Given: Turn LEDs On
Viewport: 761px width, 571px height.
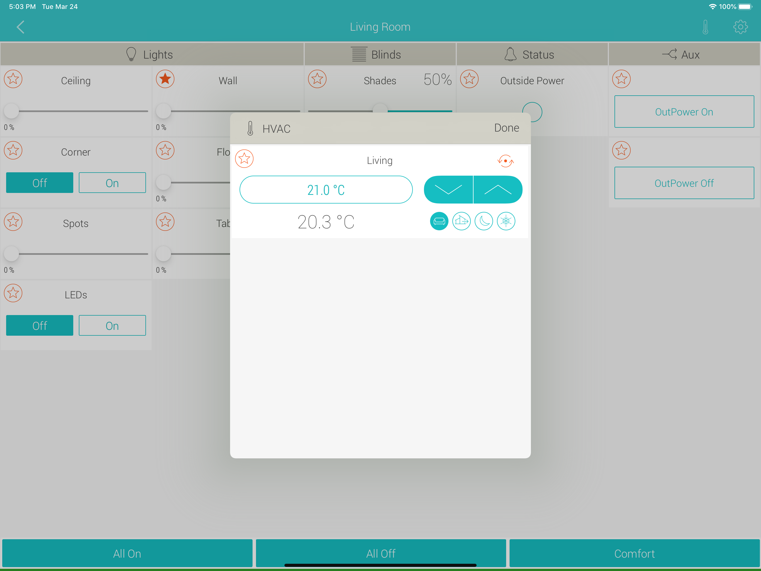Looking at the screenshot, I should [x=112, y=325].
